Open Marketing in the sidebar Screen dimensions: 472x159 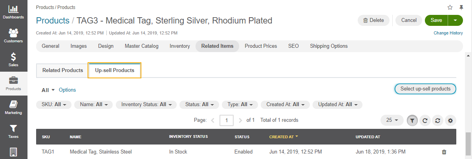[13, 107]
